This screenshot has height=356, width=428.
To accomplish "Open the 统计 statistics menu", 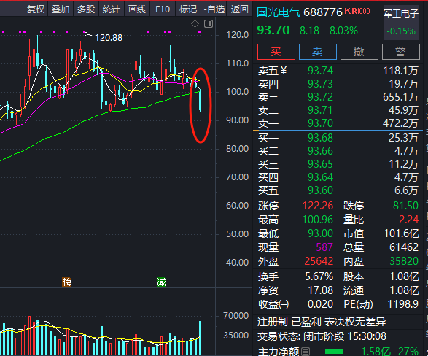I will point(111,9).
